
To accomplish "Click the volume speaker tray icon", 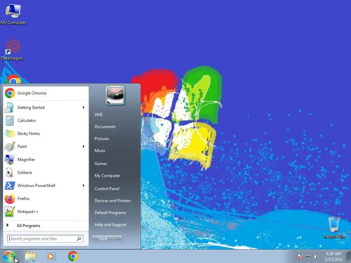I will tap(316, 256).
